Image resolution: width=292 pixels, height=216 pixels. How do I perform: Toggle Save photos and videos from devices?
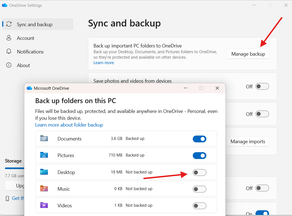(262, 86)
